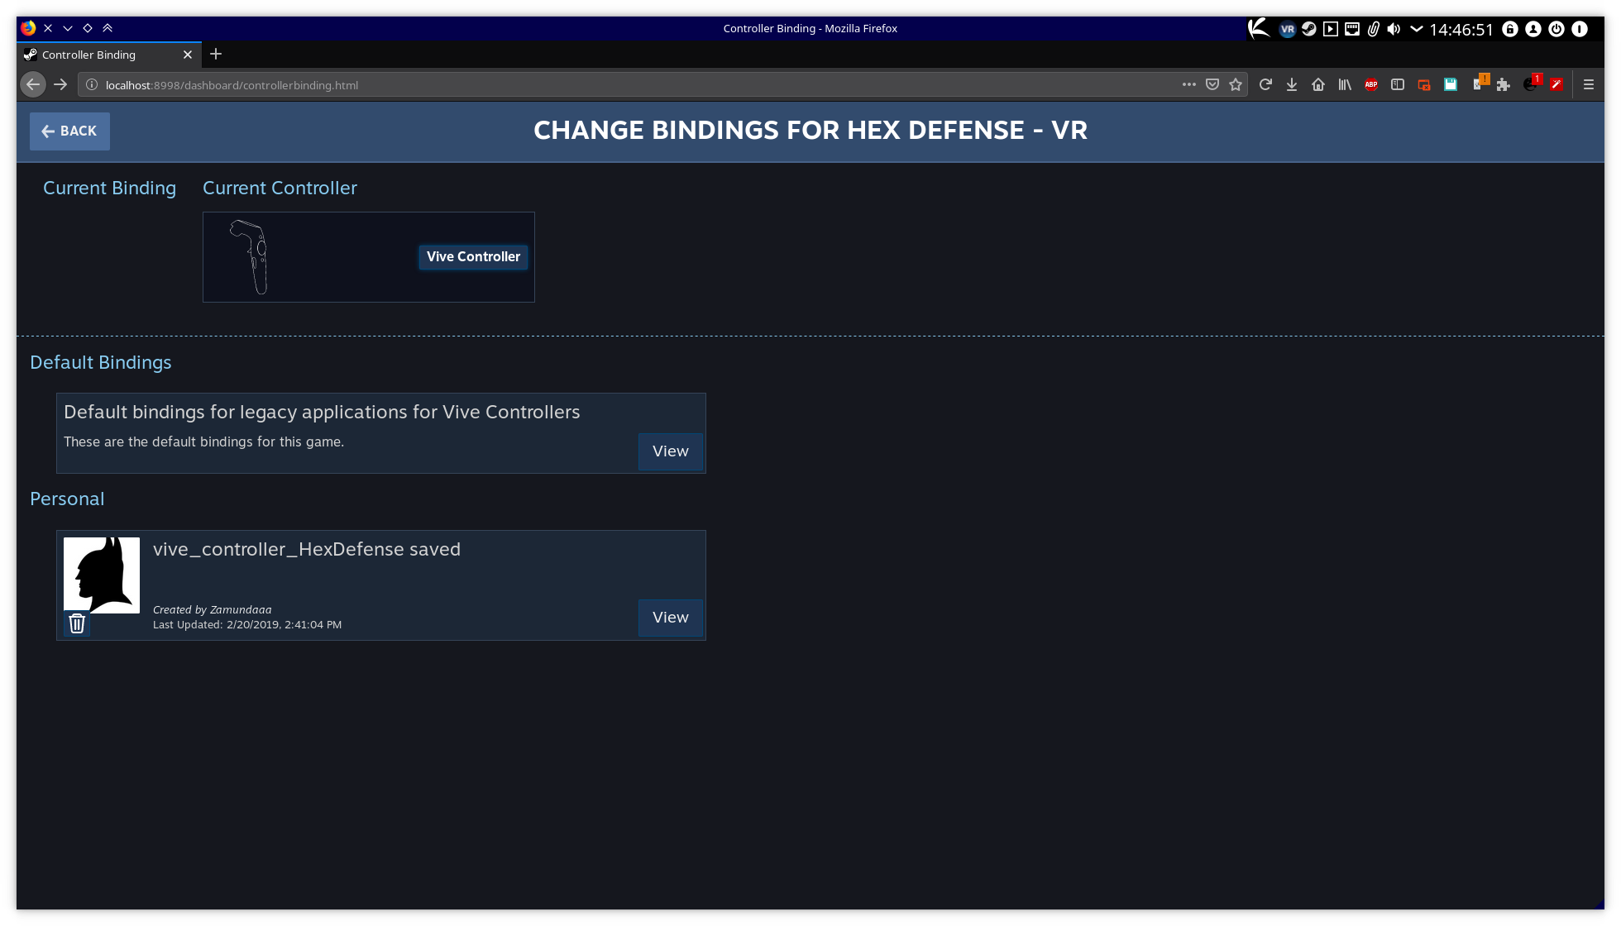1621x926 pixels.
Task: Toggle the Firefox sidebar icon
Action: coord(1397,84)
